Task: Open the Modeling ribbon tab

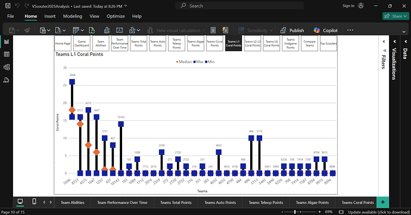Action: [x=73, y=16]
